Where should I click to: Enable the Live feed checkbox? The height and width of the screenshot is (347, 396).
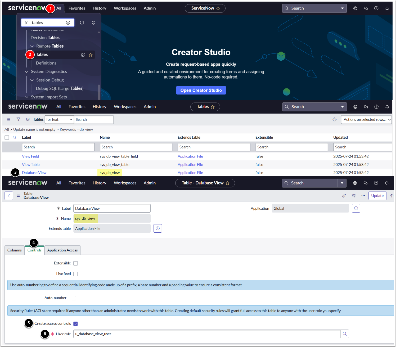click(x=75, y=274)
